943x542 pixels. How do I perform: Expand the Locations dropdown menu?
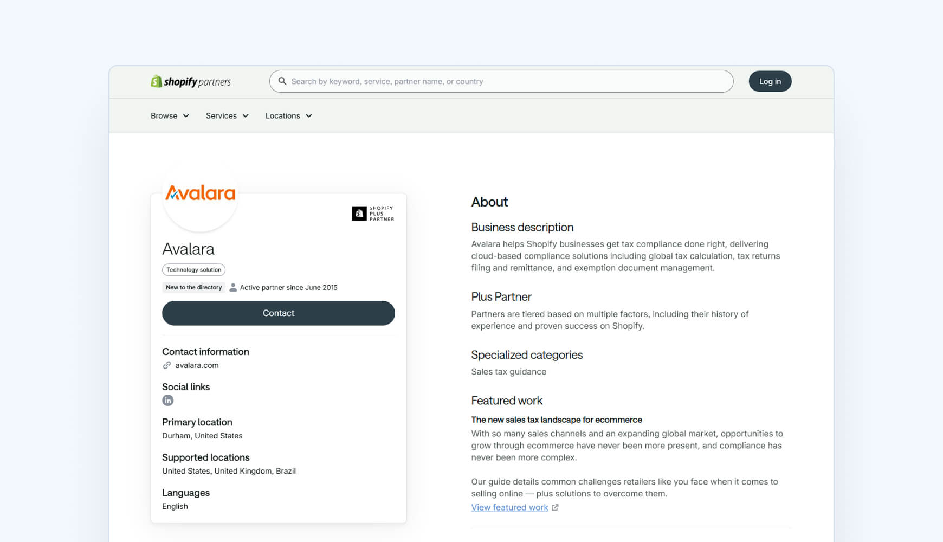pos(289,116)
